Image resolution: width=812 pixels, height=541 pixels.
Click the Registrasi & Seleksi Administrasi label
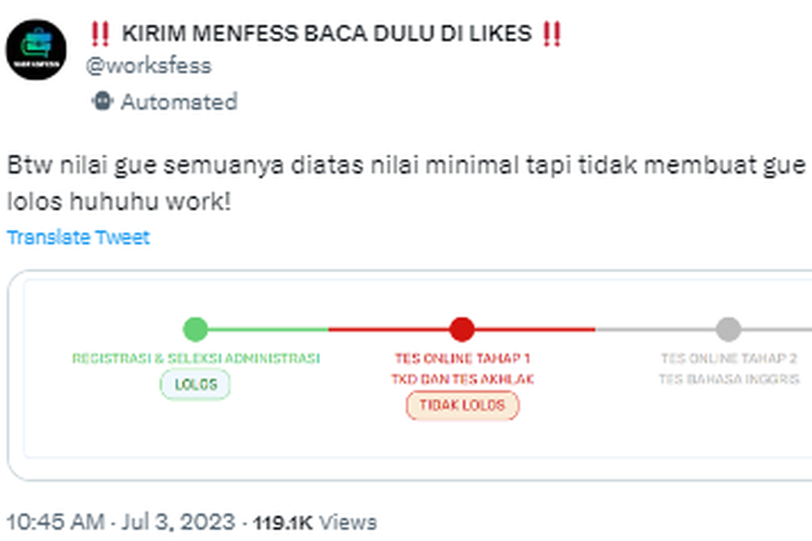pyautogui.click(x=196, y=358)
